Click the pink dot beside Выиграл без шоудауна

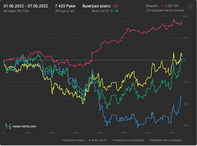(x=149, y=140)
